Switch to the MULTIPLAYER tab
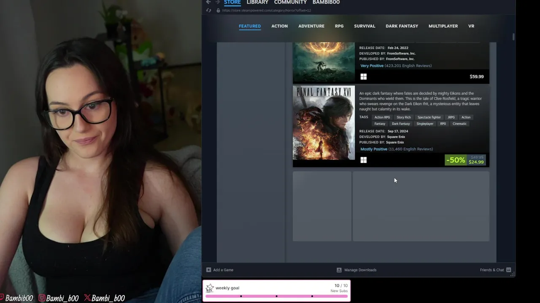 443,26
